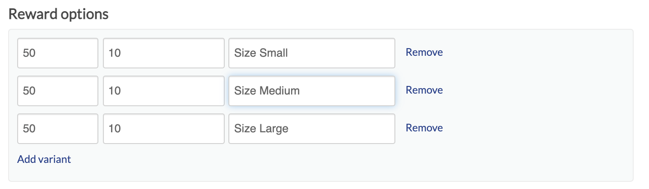Viewport: 649px width, 189px height.
Task: Select the middle input of the bottom variant row
Action: click(163, 129)
